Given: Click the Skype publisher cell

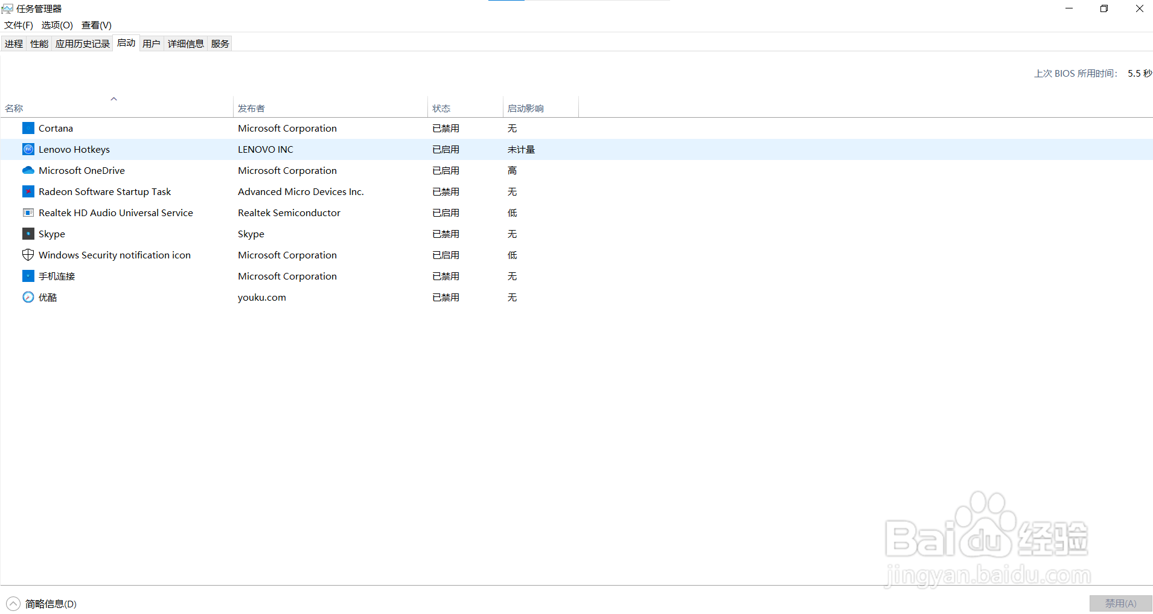Looking at the screenshot, I should (x=251, y=234).
